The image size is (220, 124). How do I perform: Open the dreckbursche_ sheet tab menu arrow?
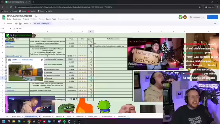point(39,116)
